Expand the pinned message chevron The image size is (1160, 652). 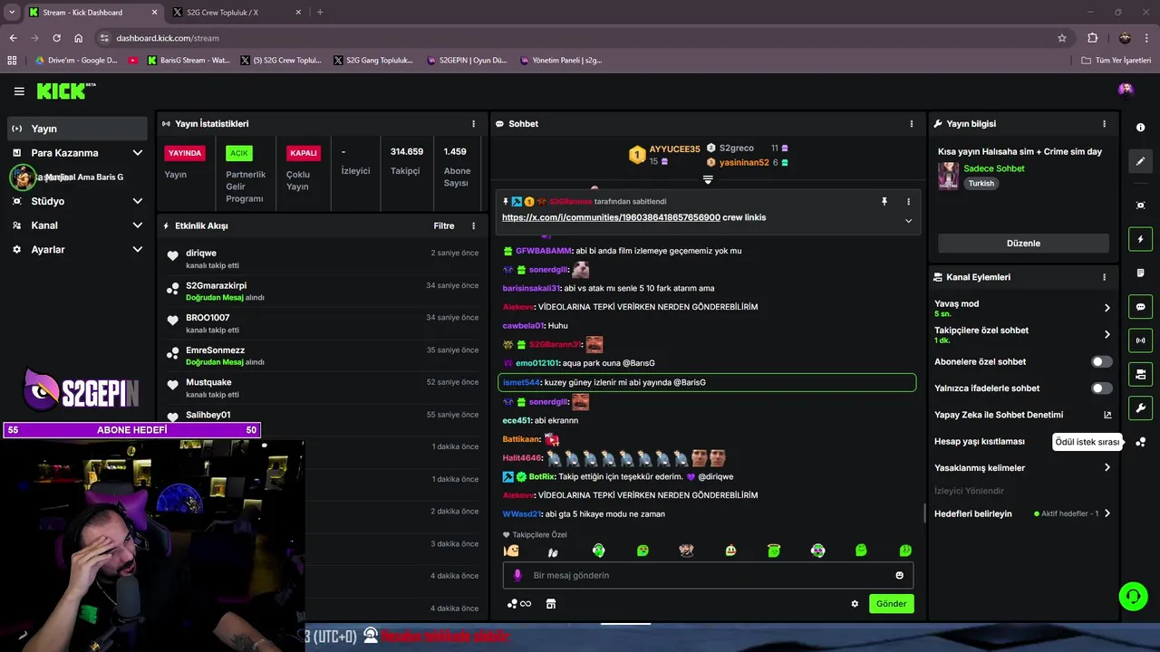tap(908, 220)
